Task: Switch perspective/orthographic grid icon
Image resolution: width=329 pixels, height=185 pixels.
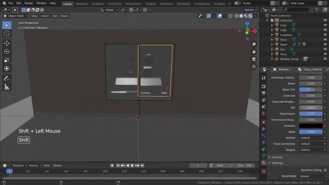Action: [x=254, y=66]
